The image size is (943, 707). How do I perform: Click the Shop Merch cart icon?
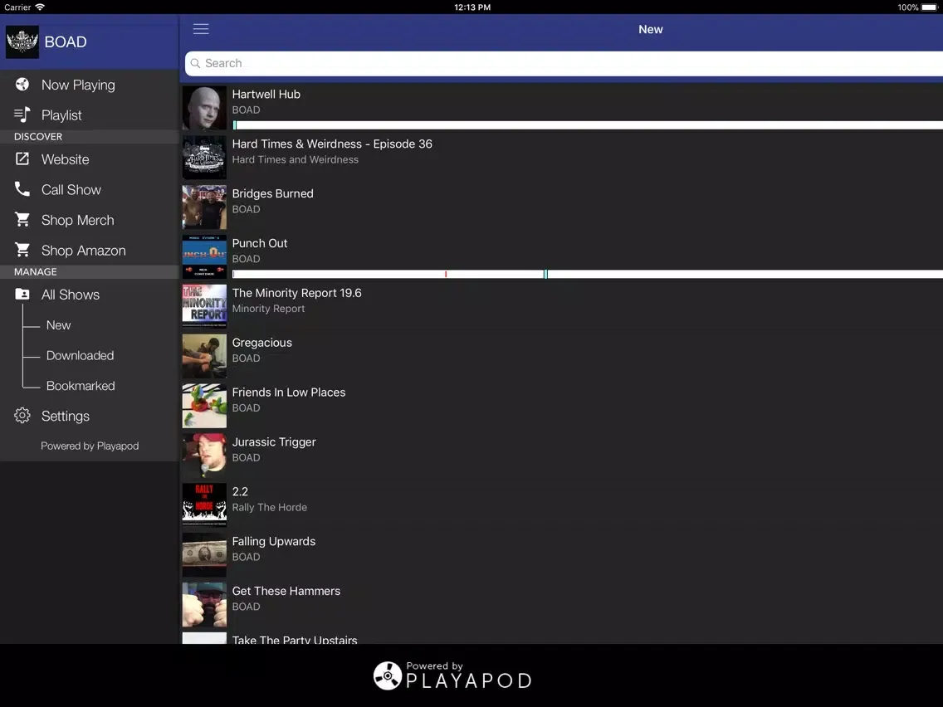[x=22, y=219]
